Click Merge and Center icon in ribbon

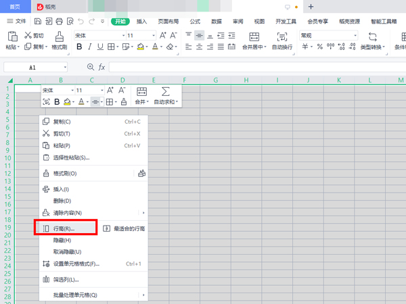click(254, 36)
